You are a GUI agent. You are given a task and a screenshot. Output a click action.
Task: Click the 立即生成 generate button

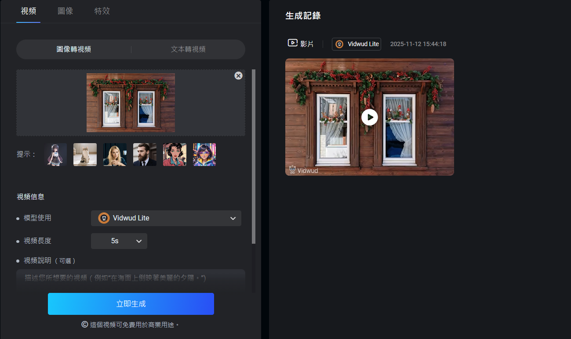coord(131,303)
